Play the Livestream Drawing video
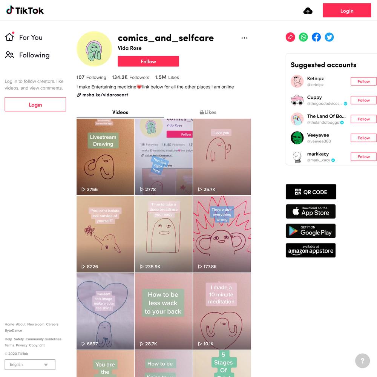This screenshot has width=377, height=377. [105, 157]
